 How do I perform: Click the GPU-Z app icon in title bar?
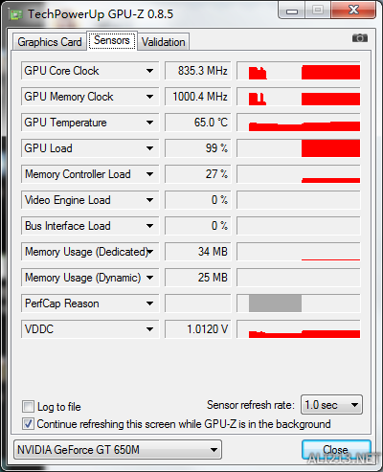click(x=16, y=14)
